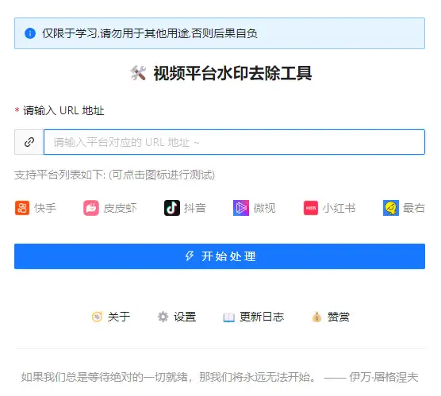441x396 pixels.
Task: Open the 更新日志 (Changelog) link
Action: 253,317
